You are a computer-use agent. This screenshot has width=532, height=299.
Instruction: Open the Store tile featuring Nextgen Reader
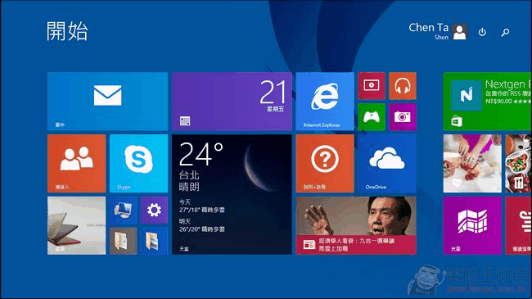487,102
